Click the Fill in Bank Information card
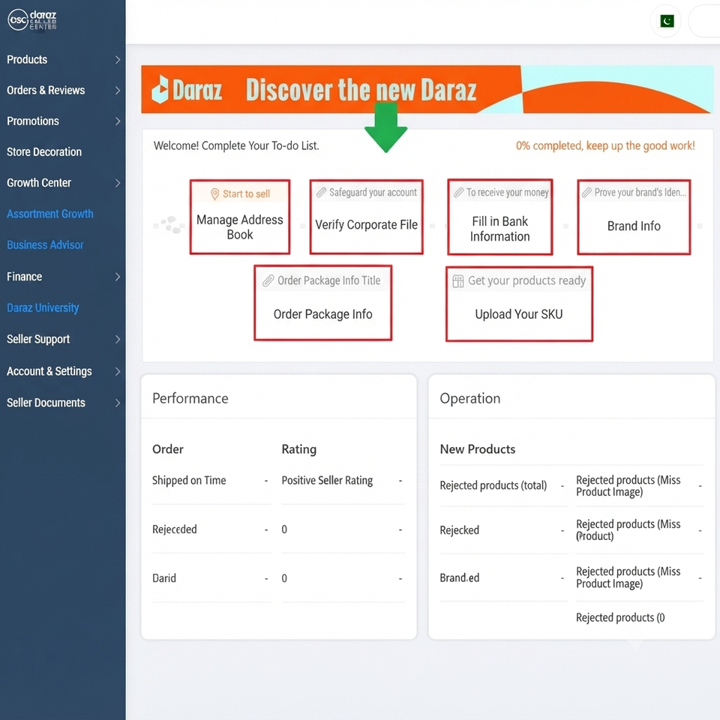 pos(499,217)
